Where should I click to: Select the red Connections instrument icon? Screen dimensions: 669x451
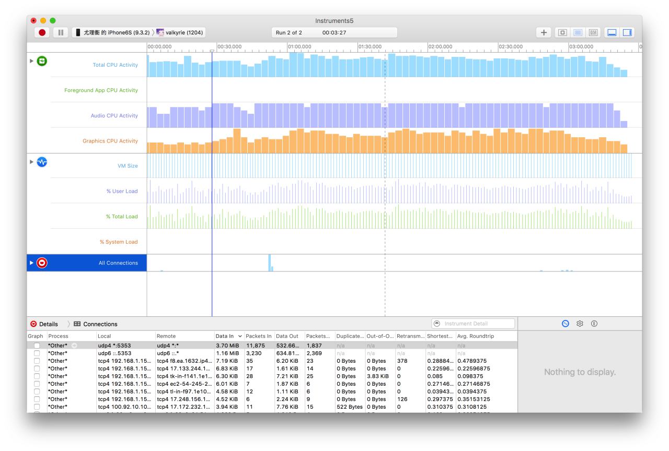point(41,263)
